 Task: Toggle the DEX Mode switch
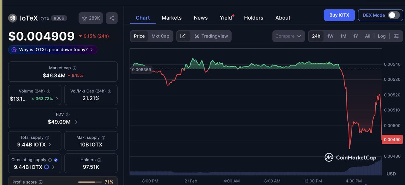pos(393,15)
